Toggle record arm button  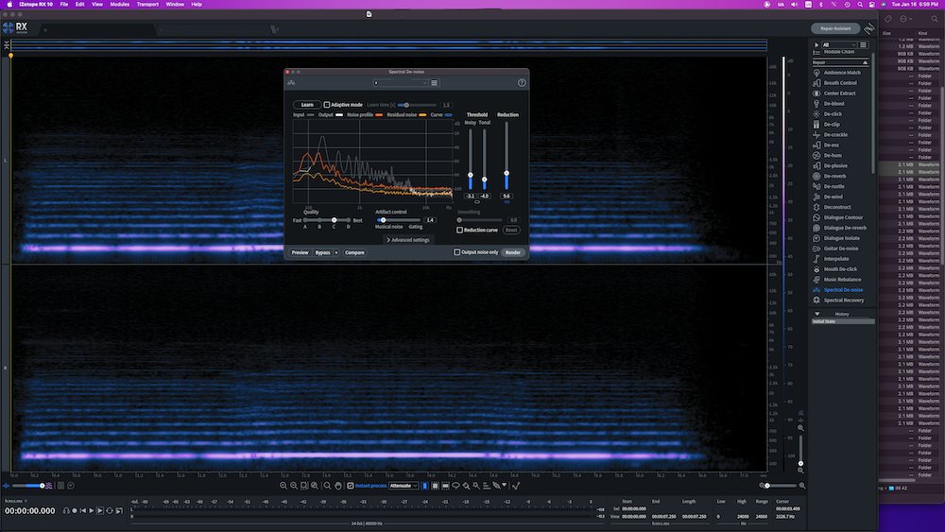coord(75,510)
